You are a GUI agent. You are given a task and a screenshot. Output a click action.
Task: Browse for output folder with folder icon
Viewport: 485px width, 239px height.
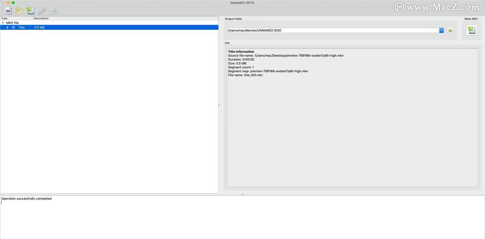coord(450,30)
